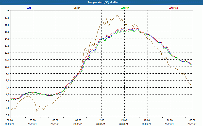This screenshot has height=127, width=203.
Task: Click the '03:00' time label on x-axis
Action: click(x=32, y=120)
